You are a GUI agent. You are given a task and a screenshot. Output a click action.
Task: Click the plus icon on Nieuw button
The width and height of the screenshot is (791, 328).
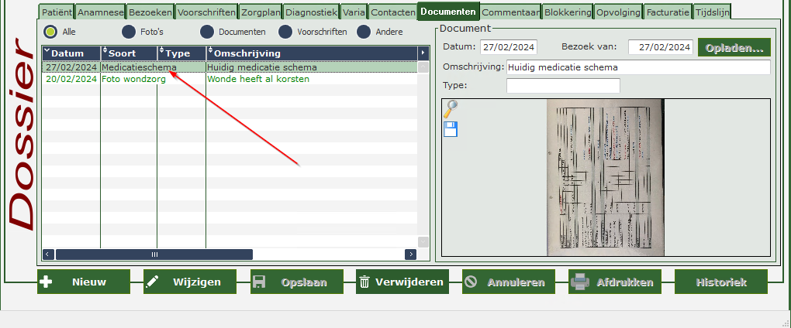47,282
